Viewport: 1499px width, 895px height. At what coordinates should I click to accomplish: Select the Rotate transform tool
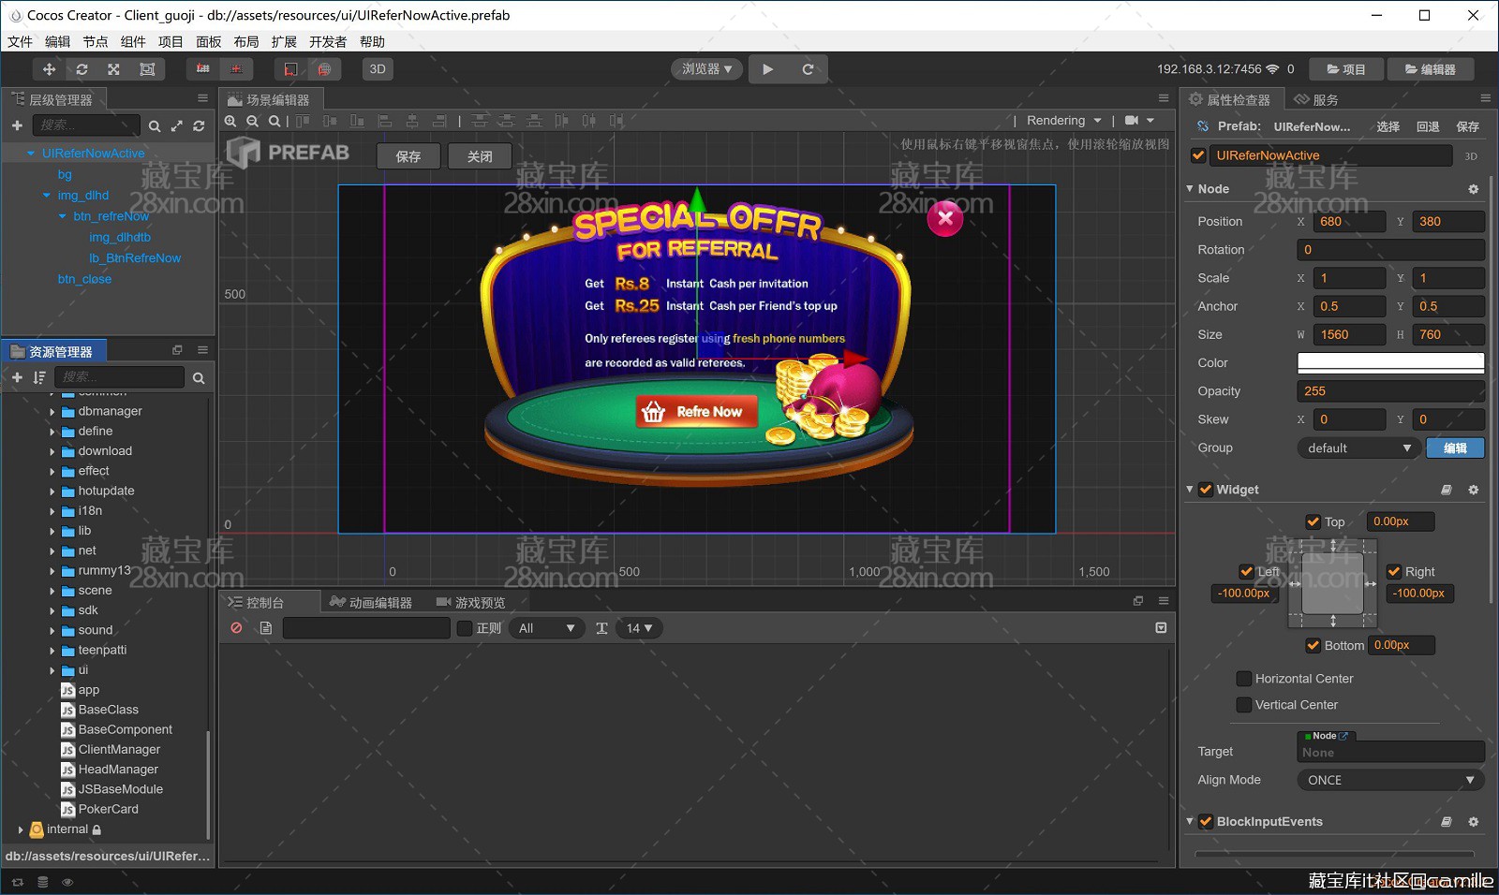click(82, 69)
